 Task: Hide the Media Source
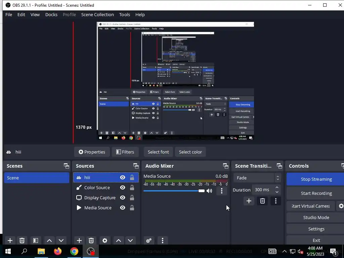pyautogui.click(x=123, y=208)
